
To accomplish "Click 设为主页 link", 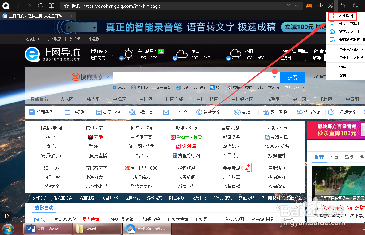I will pyautogui.click(x=32, y=39).
